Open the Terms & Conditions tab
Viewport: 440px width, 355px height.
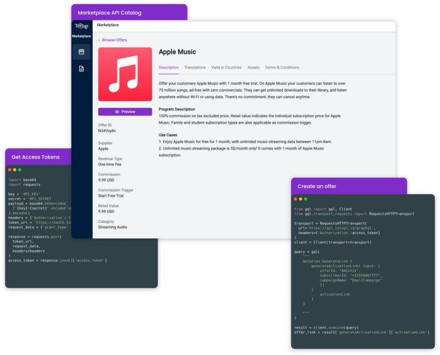click(x=282, y=68)
